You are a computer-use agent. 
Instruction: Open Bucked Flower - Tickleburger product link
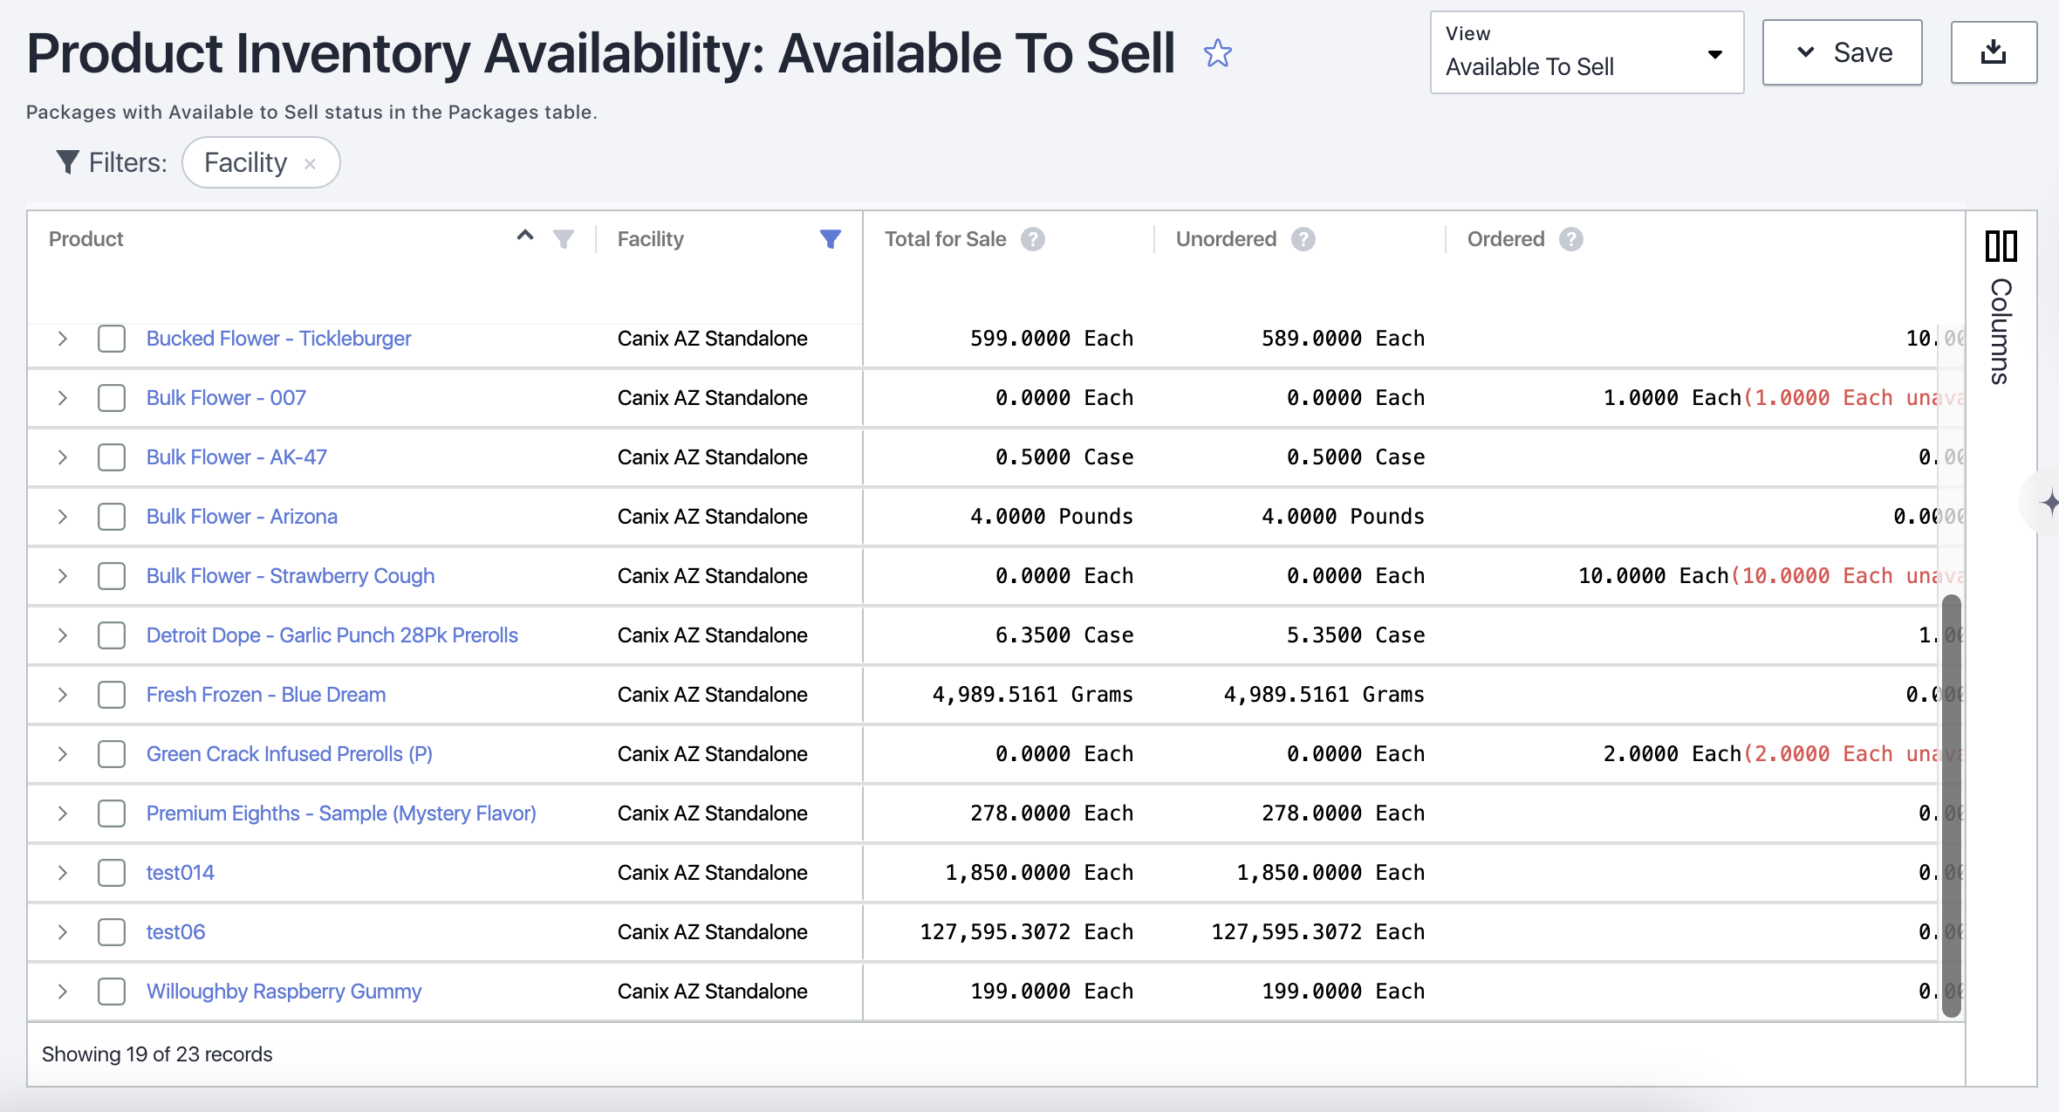pyautogui.click(x=278, y=339)
